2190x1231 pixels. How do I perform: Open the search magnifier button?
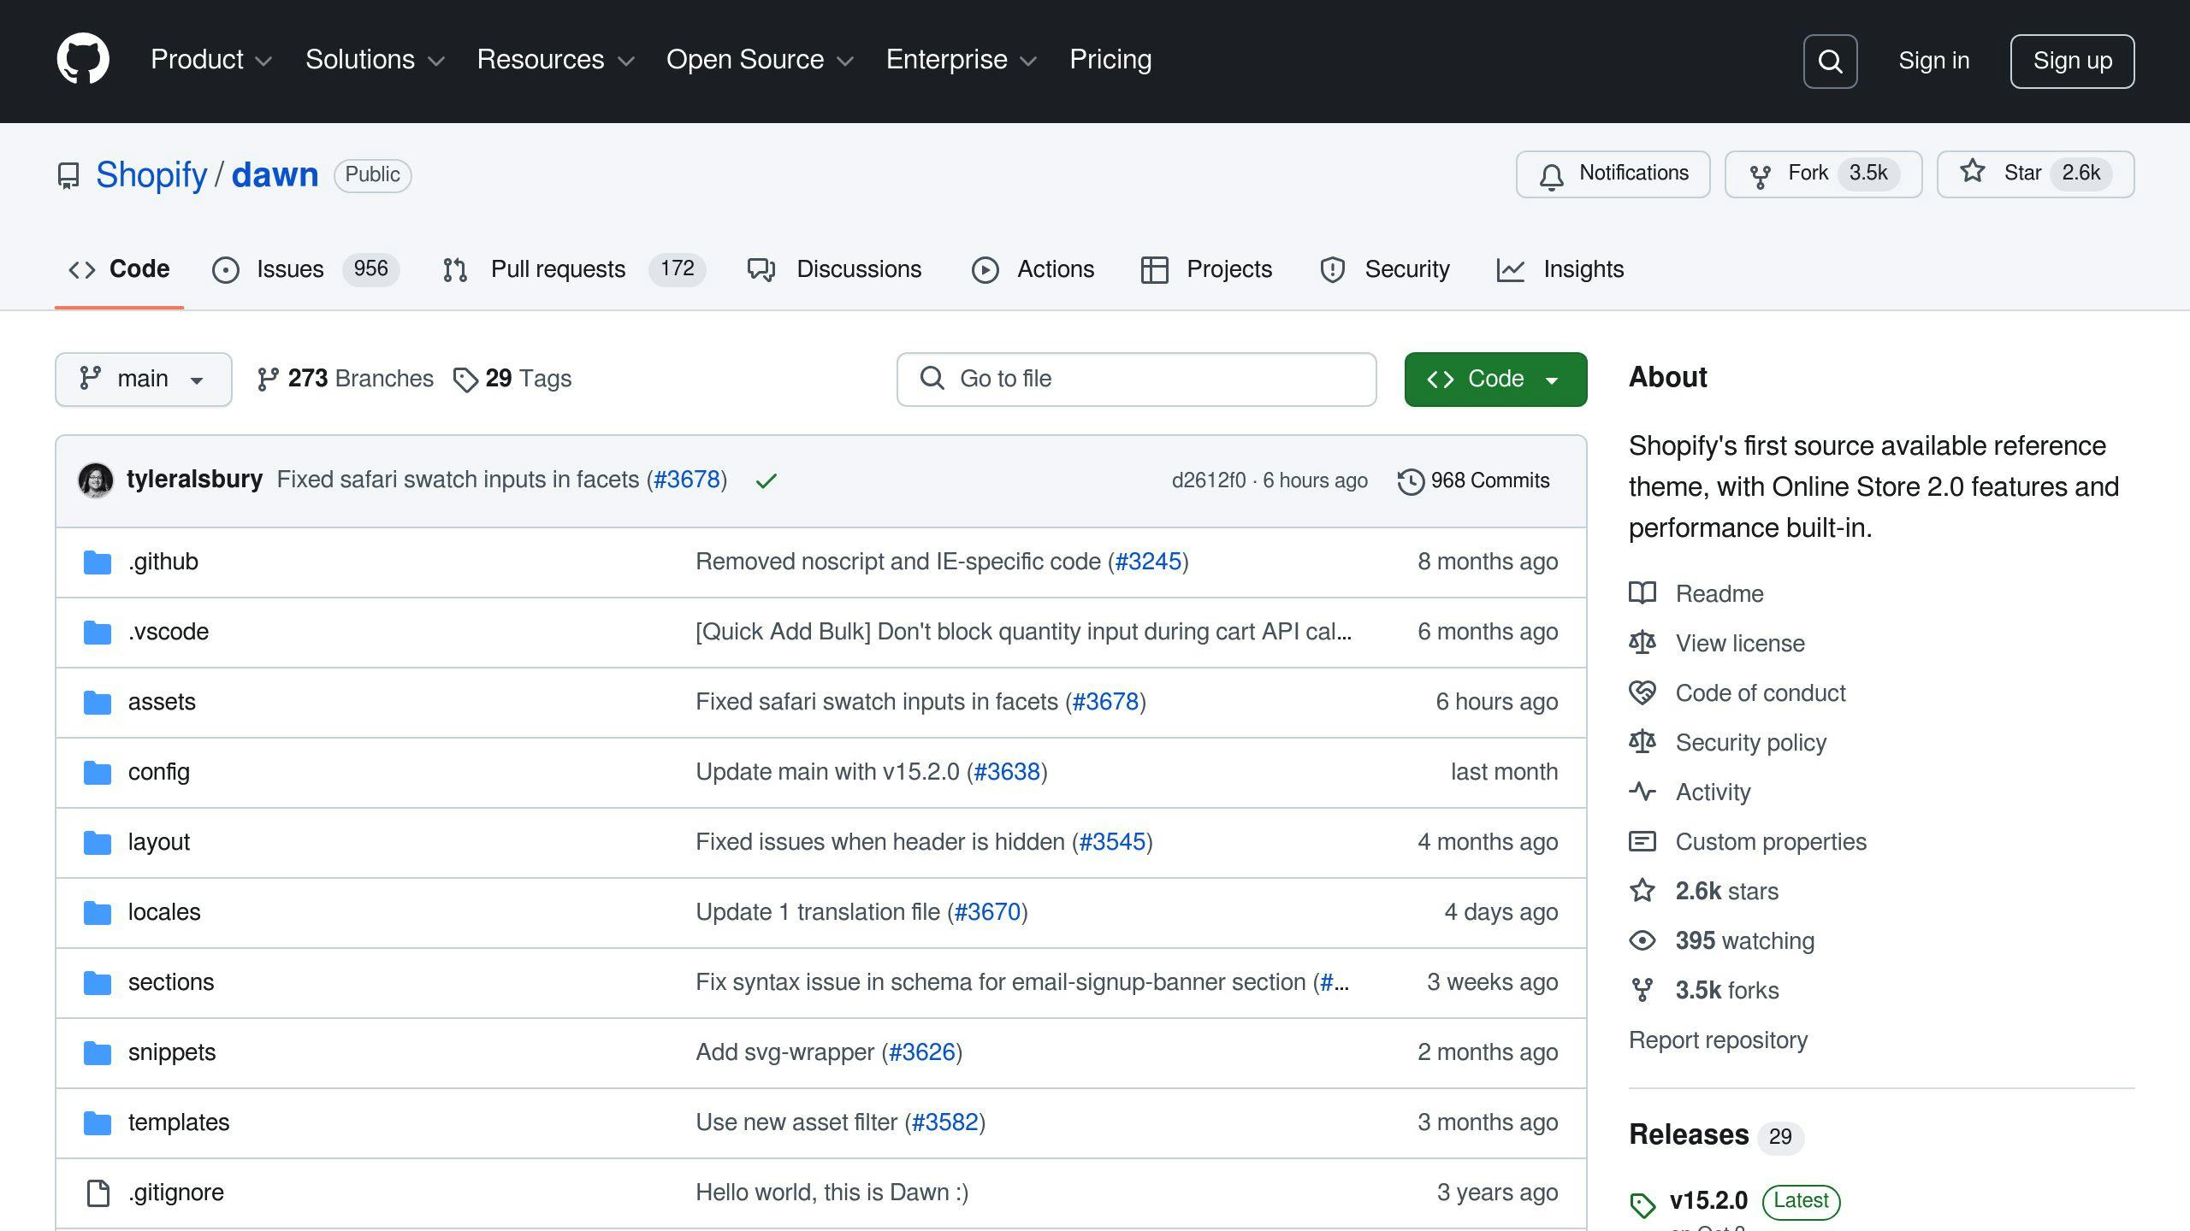pyautogui.click(x=1830, y=61)
